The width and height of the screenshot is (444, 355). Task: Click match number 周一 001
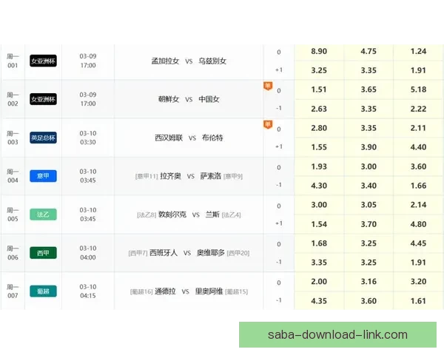(x=13, y=61)
